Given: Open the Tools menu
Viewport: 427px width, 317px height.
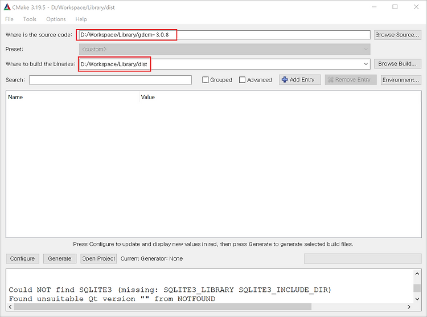Looking at the screenshot, I should point(30,19).
